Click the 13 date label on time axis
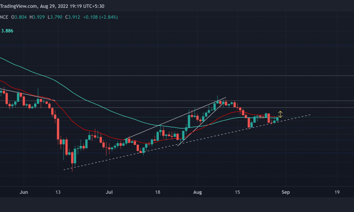354x212 pixels. coord(58,192)
